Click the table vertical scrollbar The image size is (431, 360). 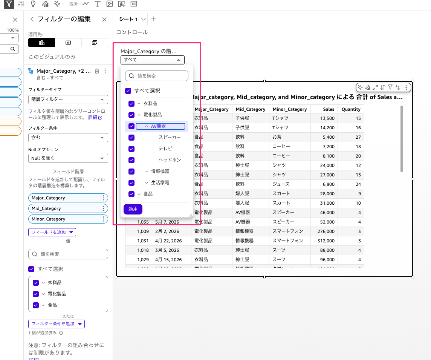point(402,139)
